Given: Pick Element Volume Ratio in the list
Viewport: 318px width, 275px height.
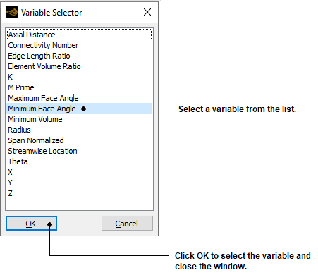Looking at the screenshot, I should coord(79,66).
